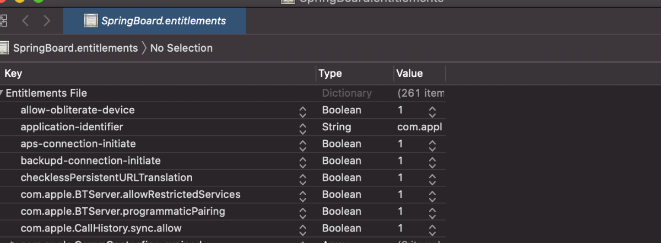Change the String type of application-identifier
Viewport: 661px width, 243px height.
click(337, 127)
